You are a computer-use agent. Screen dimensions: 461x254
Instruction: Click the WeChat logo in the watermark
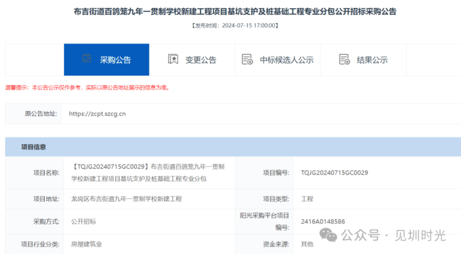click(x=328, y=234)
